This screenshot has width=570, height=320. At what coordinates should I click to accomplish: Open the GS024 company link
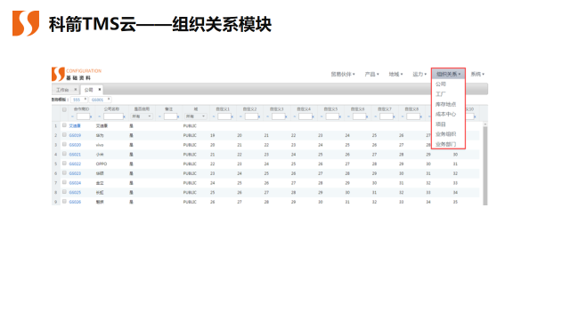coord(75,183)
